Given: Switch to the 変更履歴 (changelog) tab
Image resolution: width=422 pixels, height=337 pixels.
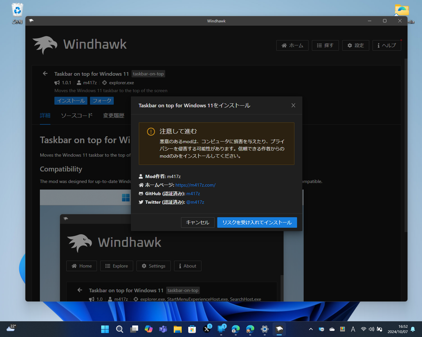Looking at the screenshot, I should [114, 116].
